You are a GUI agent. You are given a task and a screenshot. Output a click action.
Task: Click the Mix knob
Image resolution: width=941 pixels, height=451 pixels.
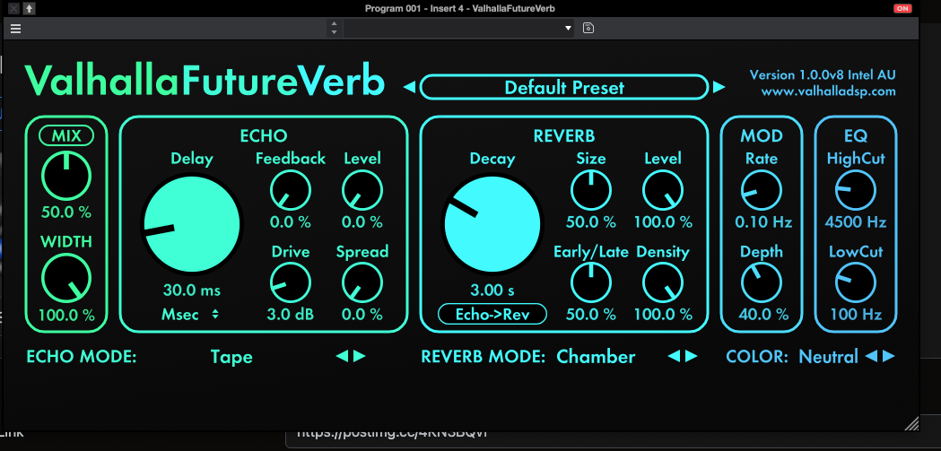click(x=66, y=176)
